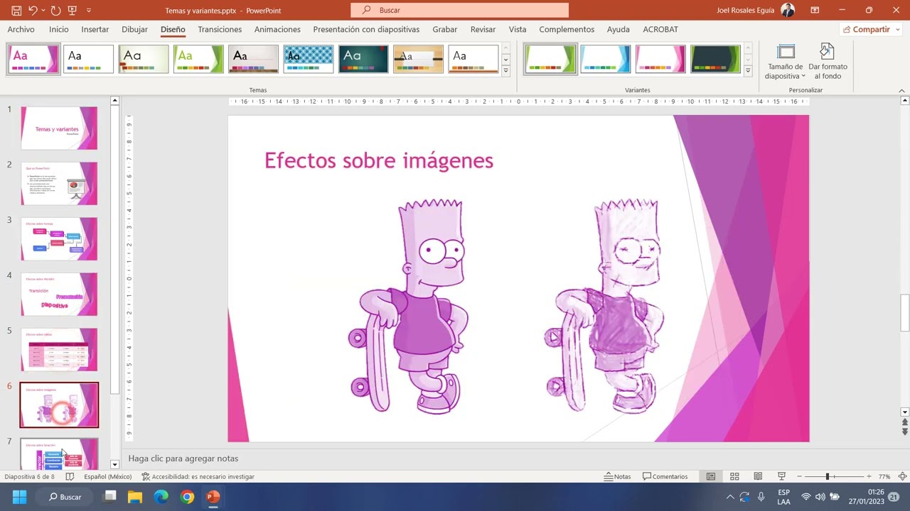
Task: Click the zoom slider handle
Action: (x=827, y=476)
